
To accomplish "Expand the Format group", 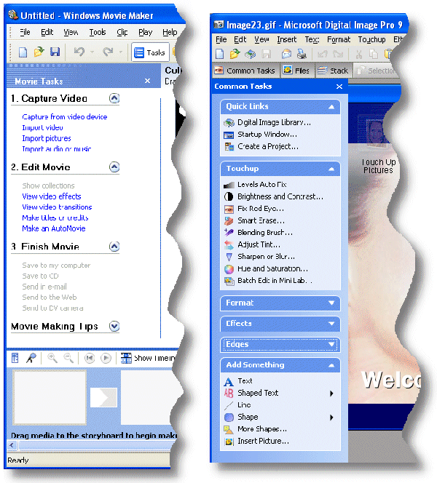I will pos(331,303).
